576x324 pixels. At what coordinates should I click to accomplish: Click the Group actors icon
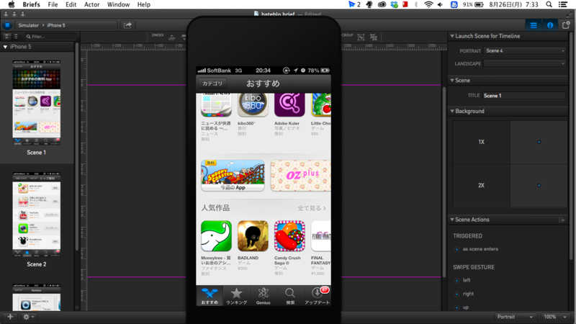point(361,37)
